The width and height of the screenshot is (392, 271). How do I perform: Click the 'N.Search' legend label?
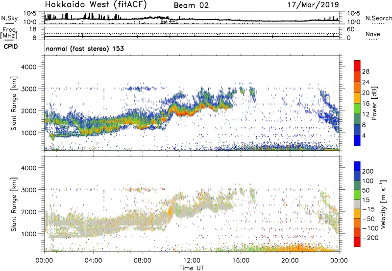378,18
